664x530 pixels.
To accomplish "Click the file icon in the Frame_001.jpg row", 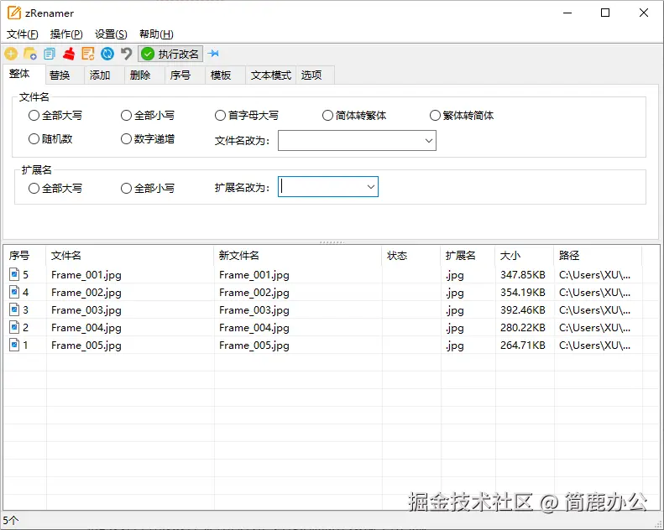I will [14, 274].
